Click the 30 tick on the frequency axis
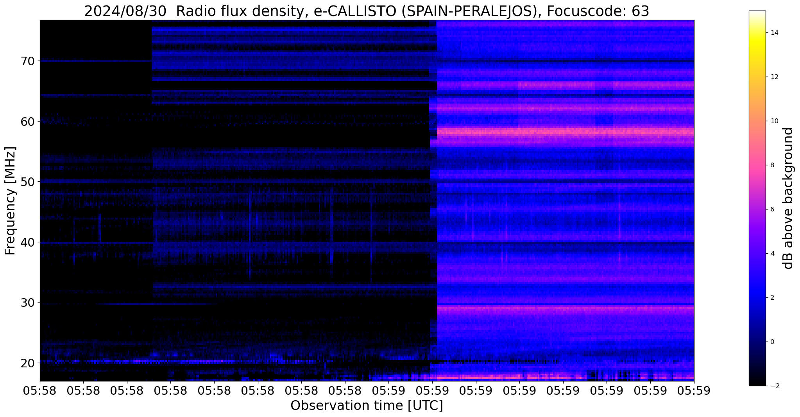The height and width of the screenshot is (417, 800). coord(27,303)
